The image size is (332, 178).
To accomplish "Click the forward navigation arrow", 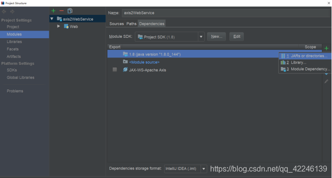I will click(x=12, y=11).
